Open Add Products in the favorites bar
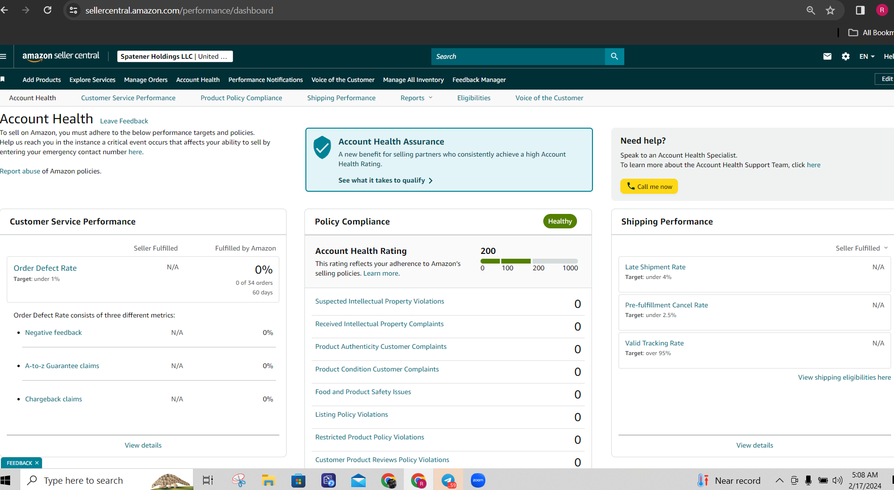The height and width of the screenshot is (490, 894). 41,79
